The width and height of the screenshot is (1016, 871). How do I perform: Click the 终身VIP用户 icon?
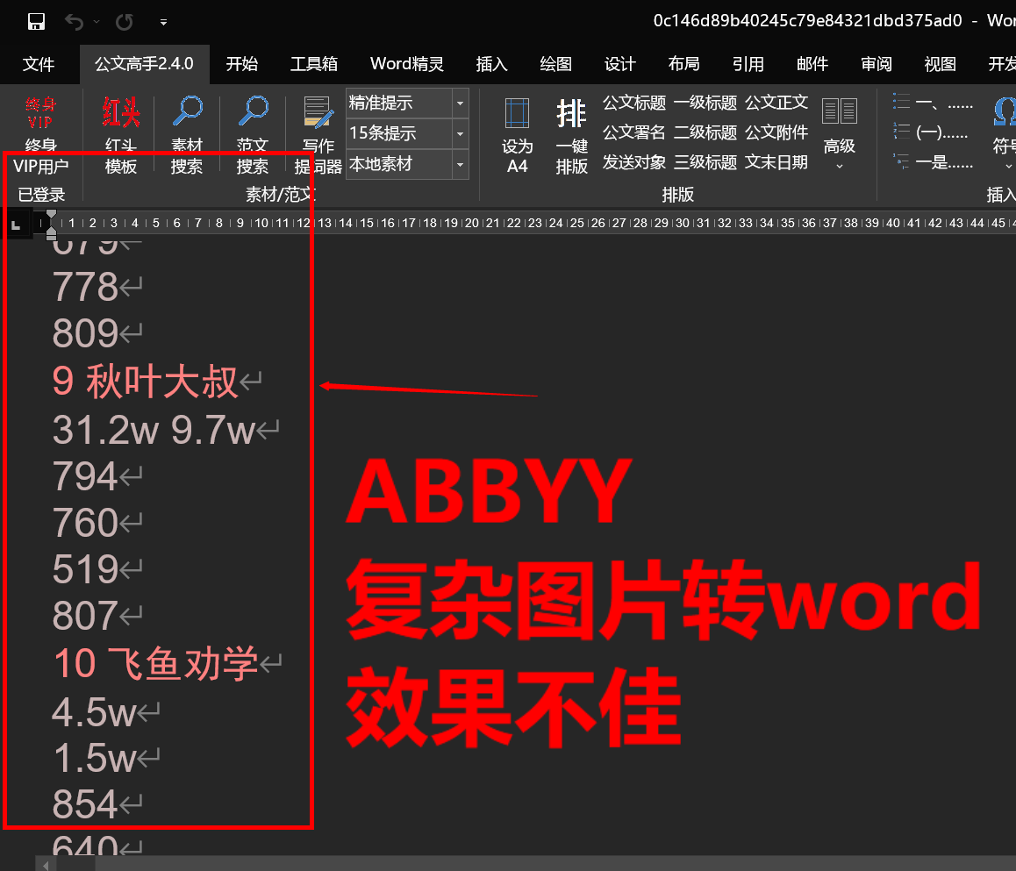41,112
